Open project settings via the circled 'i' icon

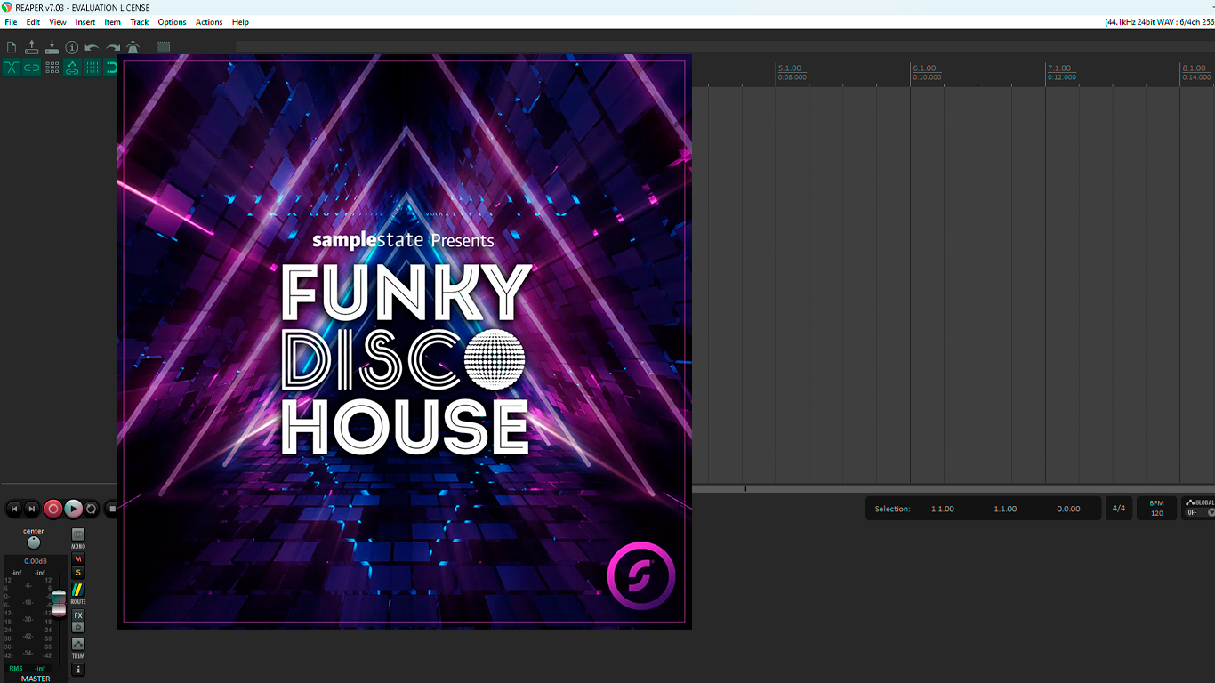pyautogui.click(x=72, y=47)
